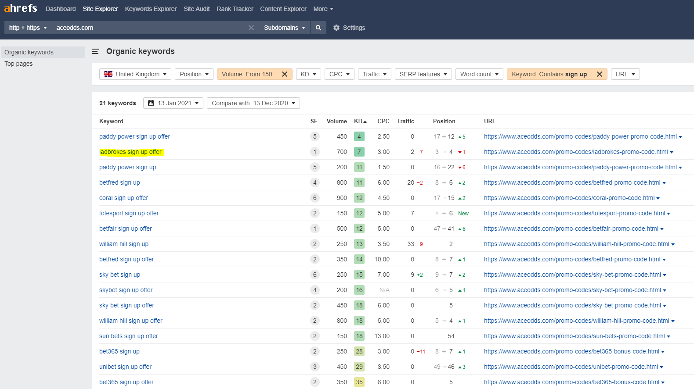
Task: Open the More navigation menu
Action: click(x=323, y=9)
